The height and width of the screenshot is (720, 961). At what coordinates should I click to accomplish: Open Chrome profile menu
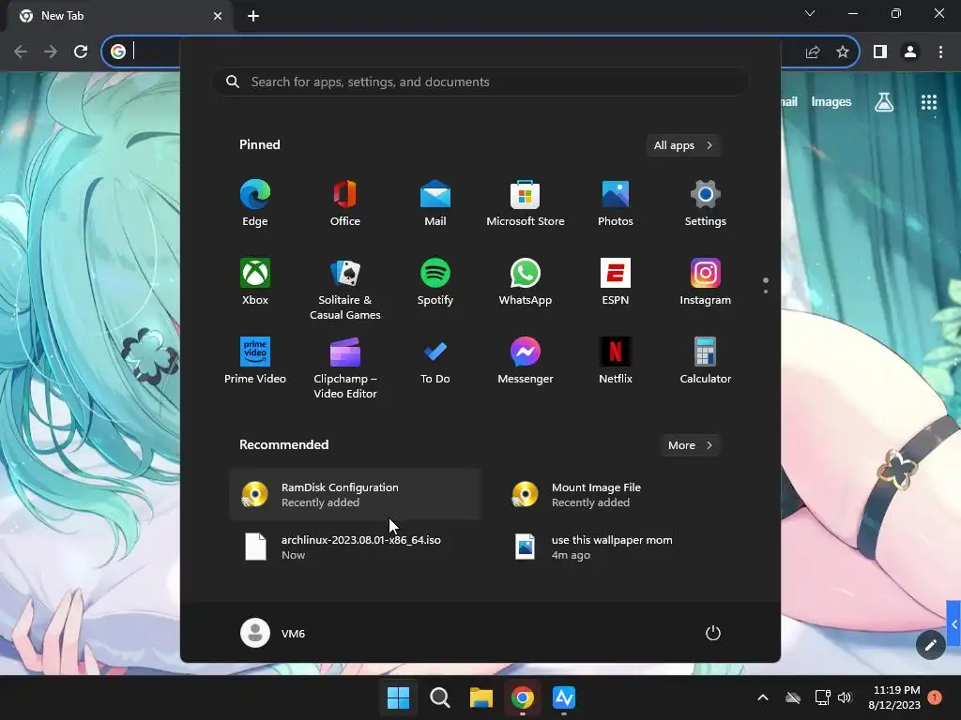click(910, 52)
